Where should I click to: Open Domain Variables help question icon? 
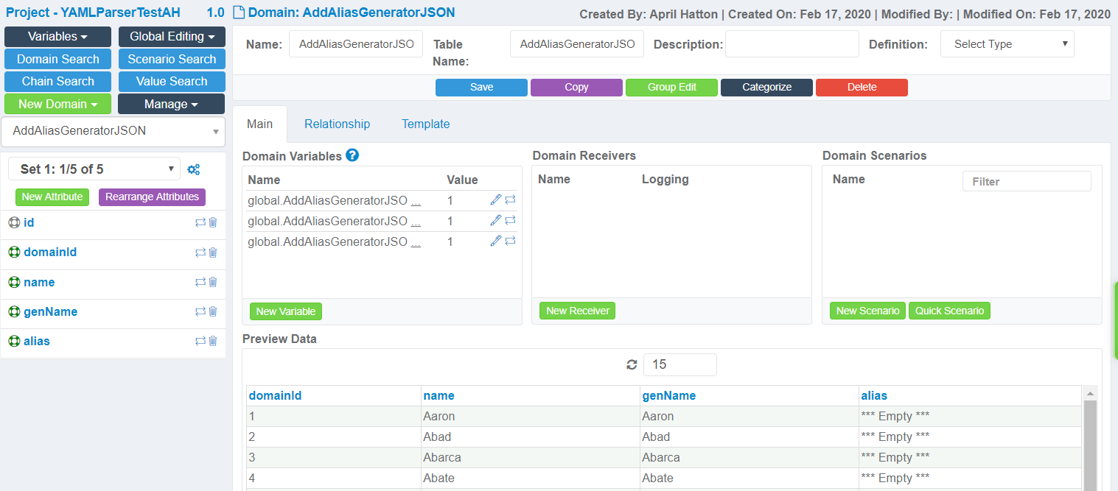(352, 155)
